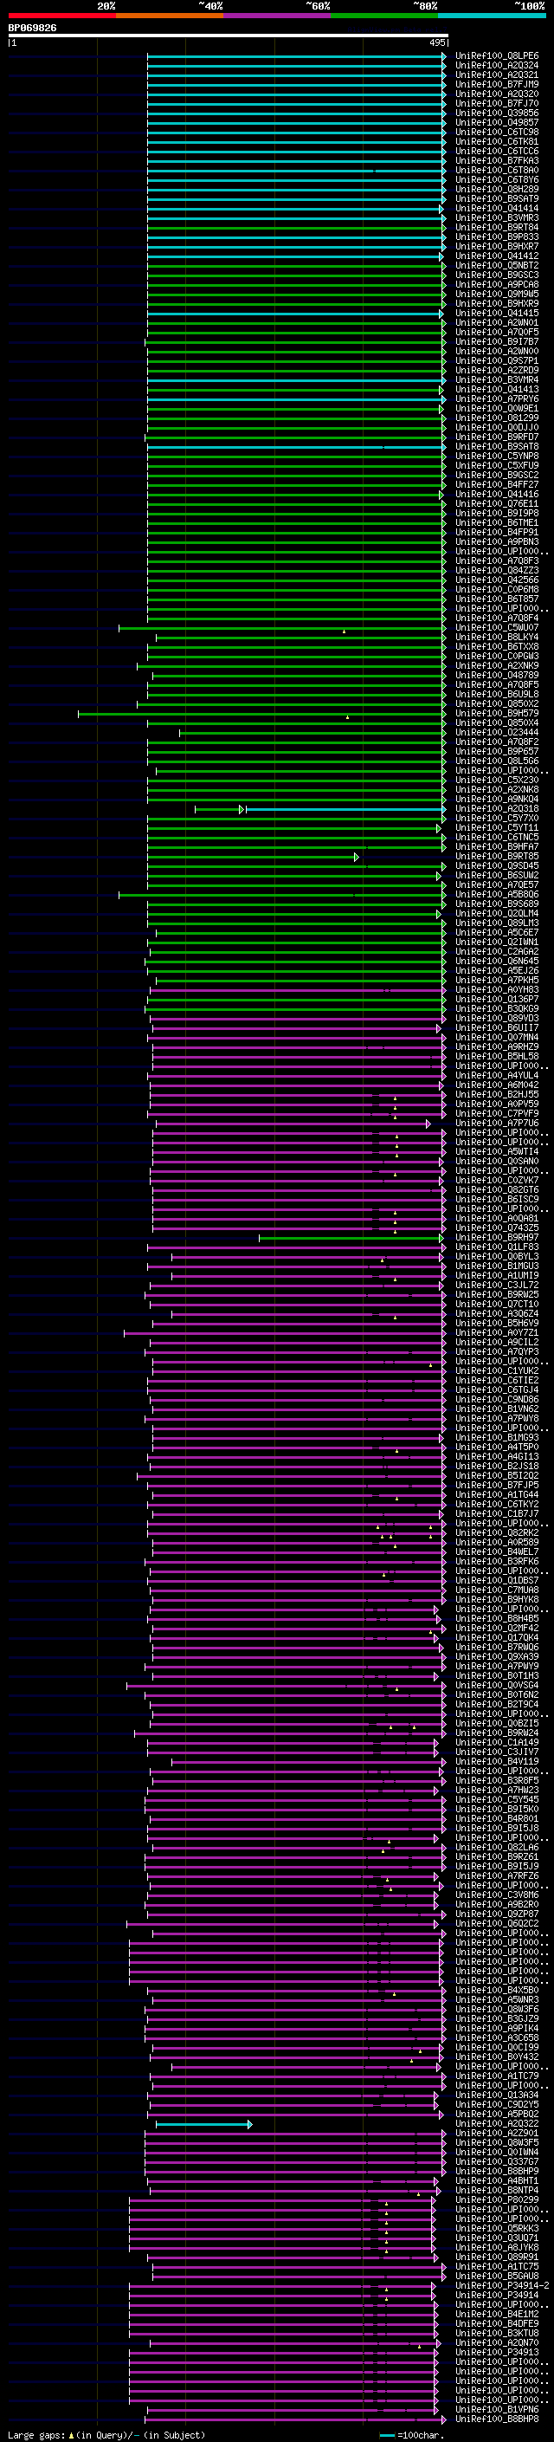Open hit UniRef100_B2HJ55

(x=497, y=1094)
